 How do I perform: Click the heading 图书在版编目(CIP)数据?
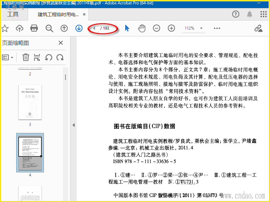[144, 126]
